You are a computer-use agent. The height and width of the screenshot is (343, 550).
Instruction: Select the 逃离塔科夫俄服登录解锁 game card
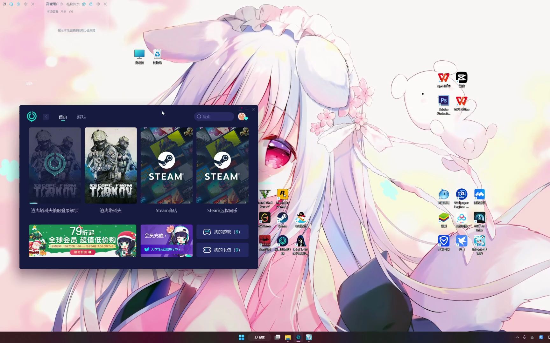55,165
